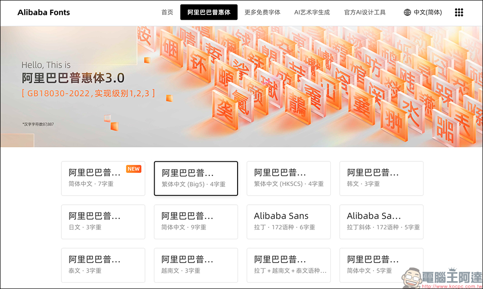Select the Alibaba Sans 拉丁斜体 card

click(381, 222)
